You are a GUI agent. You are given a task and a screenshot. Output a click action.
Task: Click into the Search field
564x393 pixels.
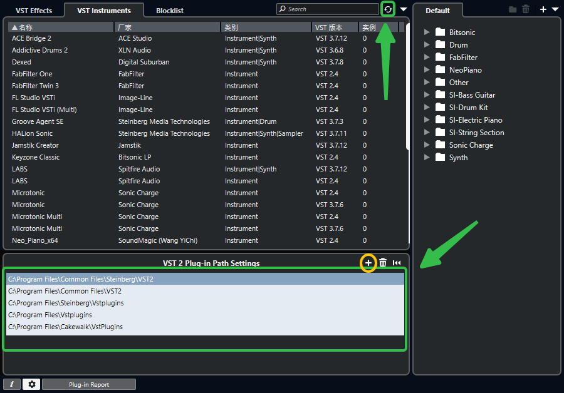coord(327,9)
